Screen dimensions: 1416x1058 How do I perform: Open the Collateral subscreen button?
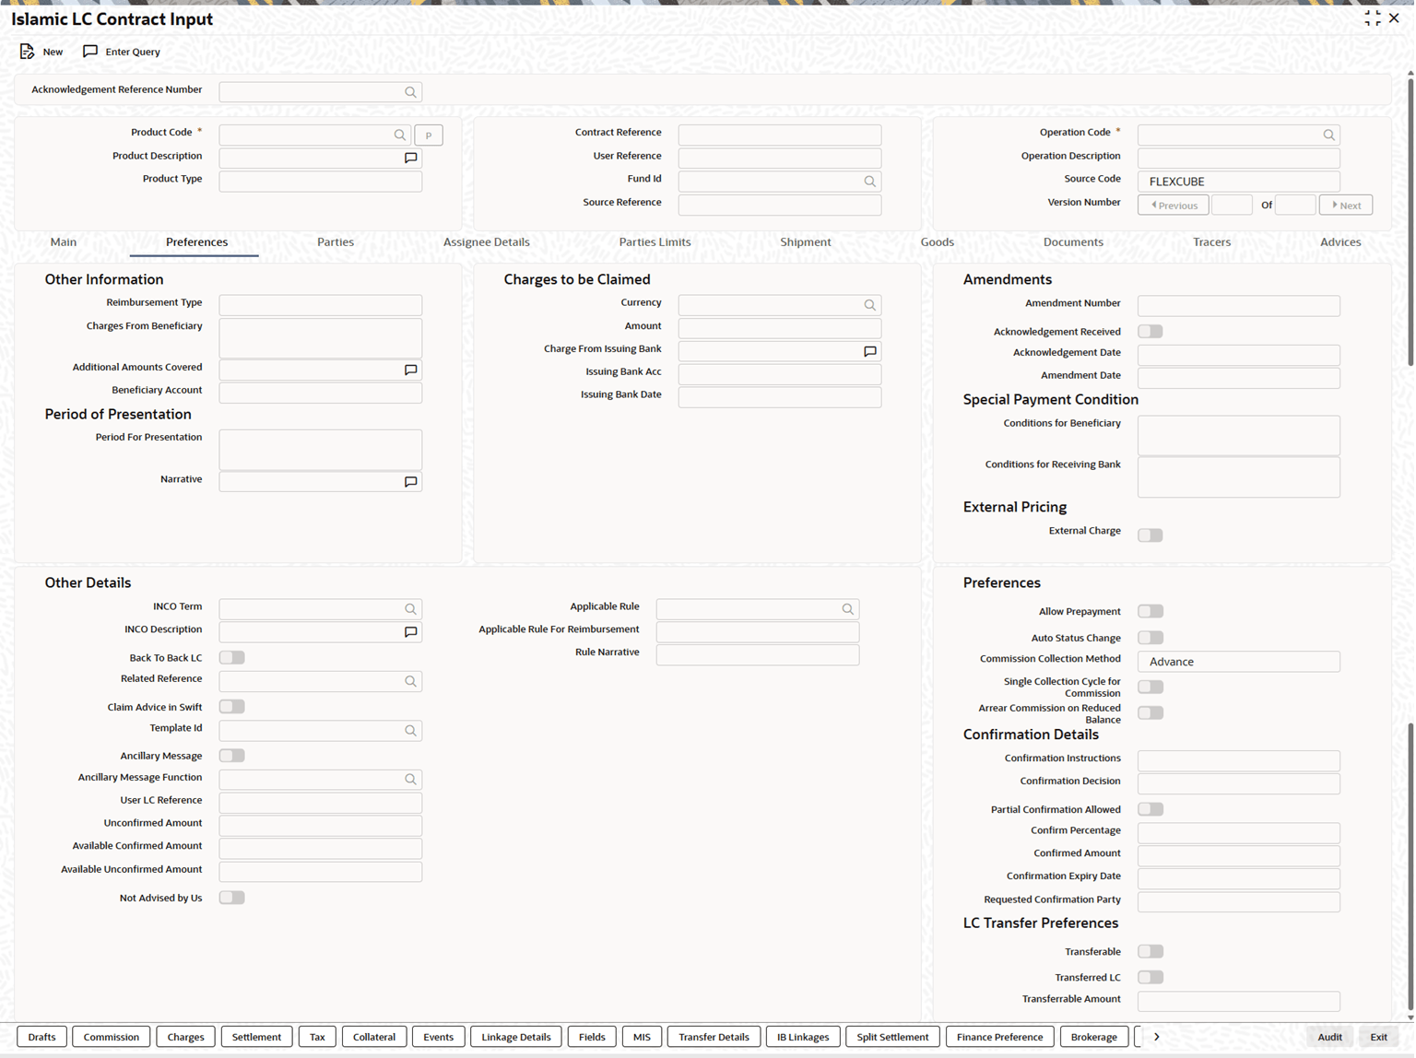coord(373,1037)
